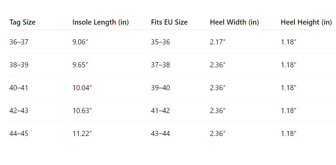Viewport: 336px width, 165px height.
Task: Select the Fits EU Size header
Action: pos(169,22)
